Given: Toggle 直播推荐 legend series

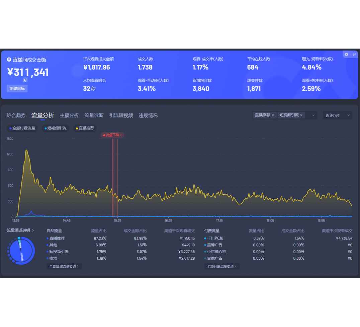Looking at the screenshot, I should tap(85, 128).
